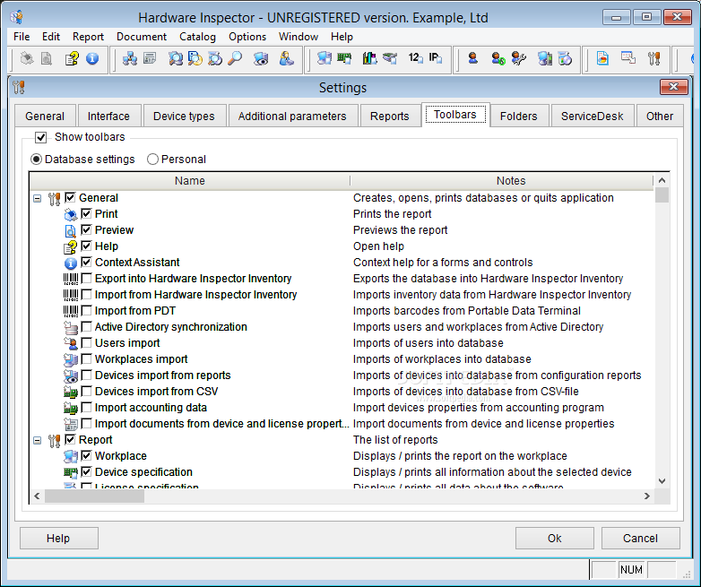Click the single user icon in main toolbar

[x=472, y=58]
